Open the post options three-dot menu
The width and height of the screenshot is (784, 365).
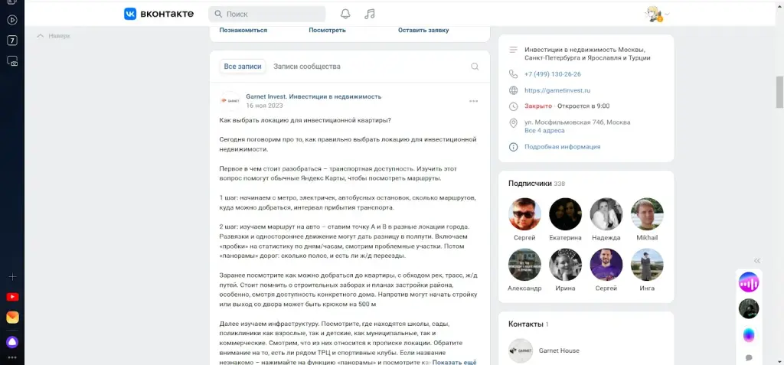coord(473,102)
